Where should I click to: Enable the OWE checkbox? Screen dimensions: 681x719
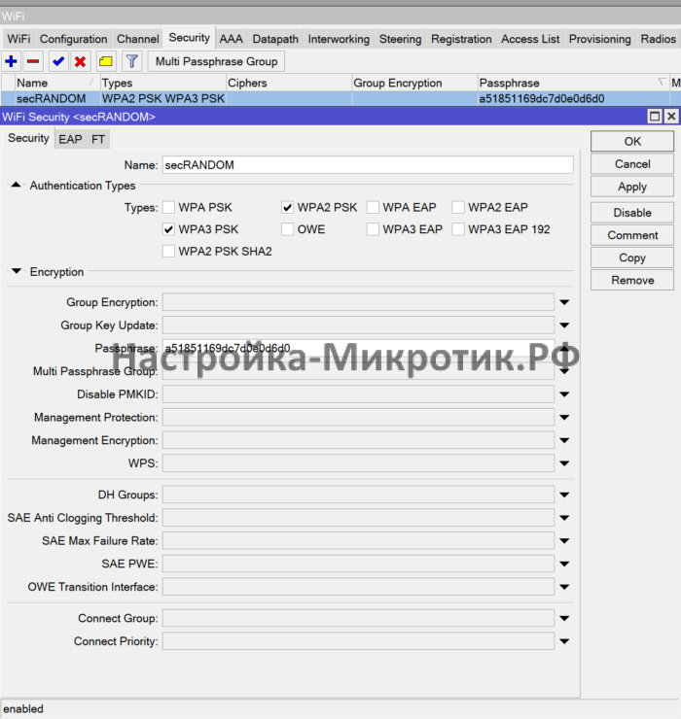click(x=287, y=229)
